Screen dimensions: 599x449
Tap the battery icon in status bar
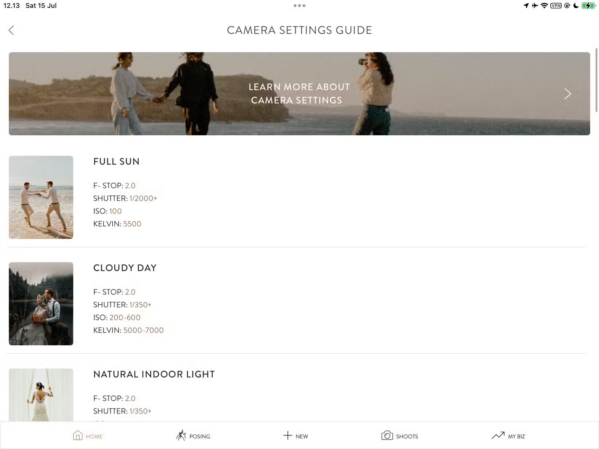588,5
